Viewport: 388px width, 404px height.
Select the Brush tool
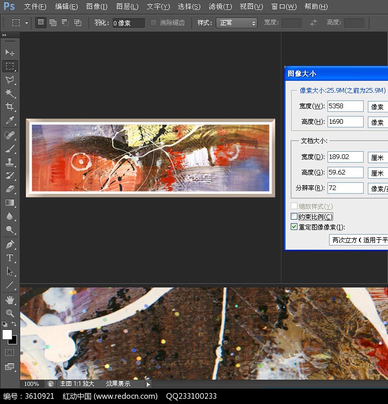[x=10, y=149]
